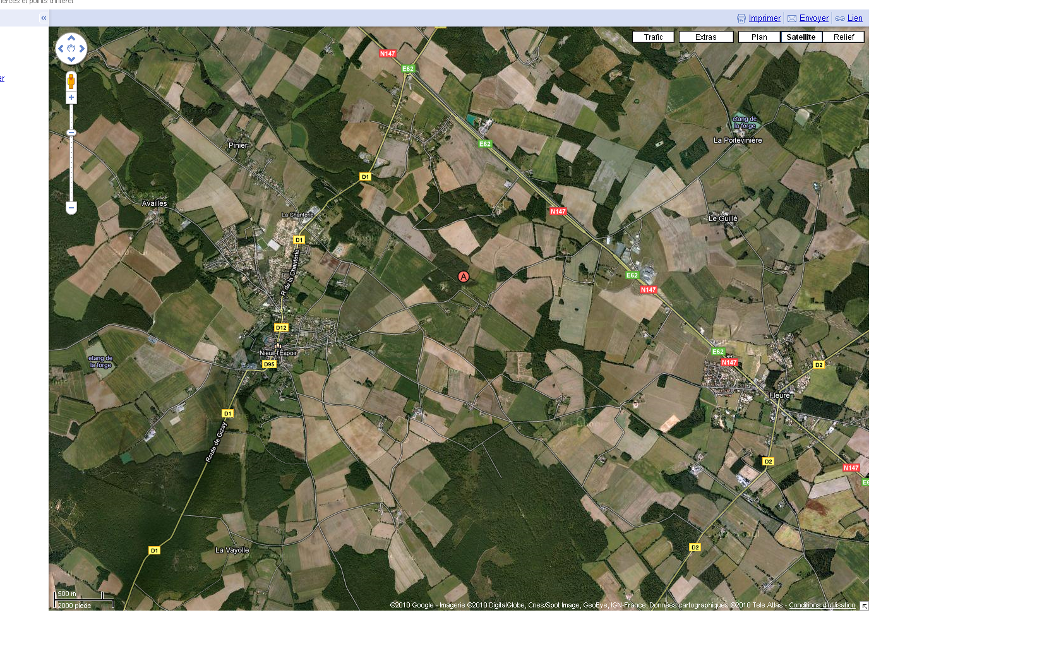Pan the map left with the west arrow
The width and height of the screenshot is (1061, 663).
(x=61, y=49)
